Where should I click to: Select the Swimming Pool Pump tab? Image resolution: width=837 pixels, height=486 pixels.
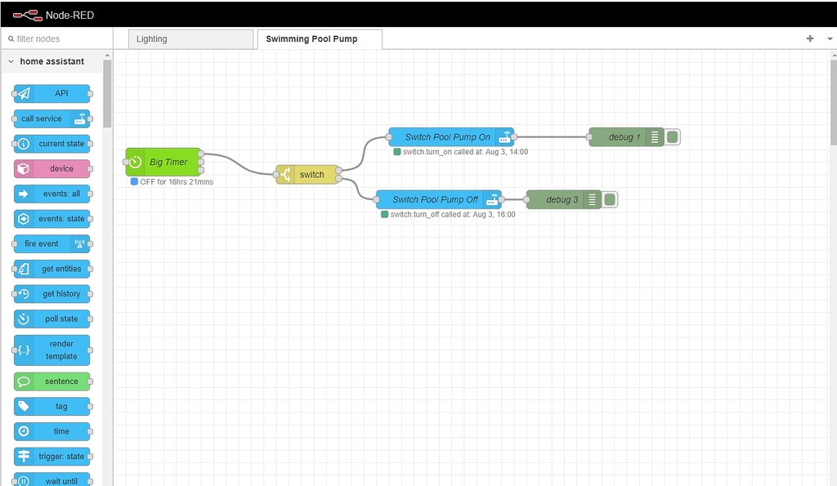319,38
